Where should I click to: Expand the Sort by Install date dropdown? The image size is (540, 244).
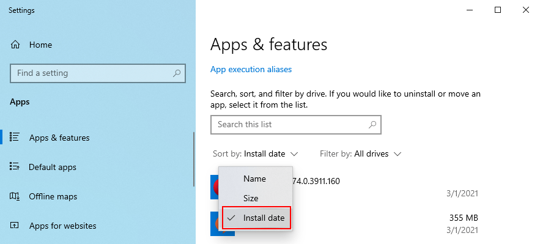256,154
